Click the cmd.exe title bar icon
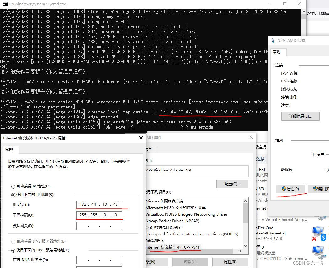The height and width of the screenshot is (268, 329). pos(5,4)
